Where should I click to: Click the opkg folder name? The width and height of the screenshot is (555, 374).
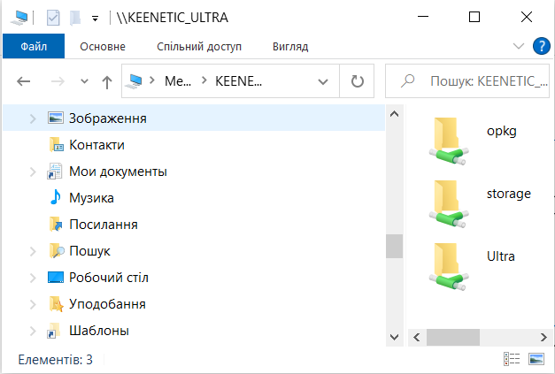[x=502, y=132]
